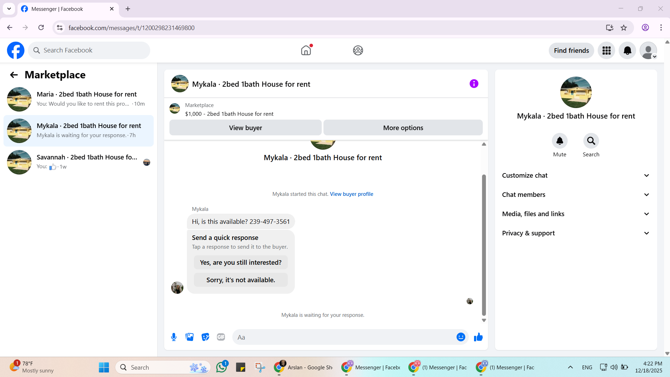Screen dimensions: 670x377
Task: Open conversation information icon
Action: point(474,84)
